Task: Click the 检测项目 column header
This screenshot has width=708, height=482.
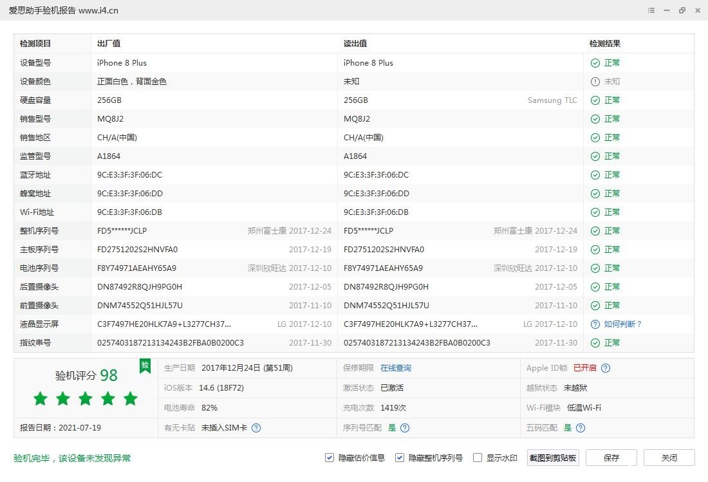Action: [35, 44]
